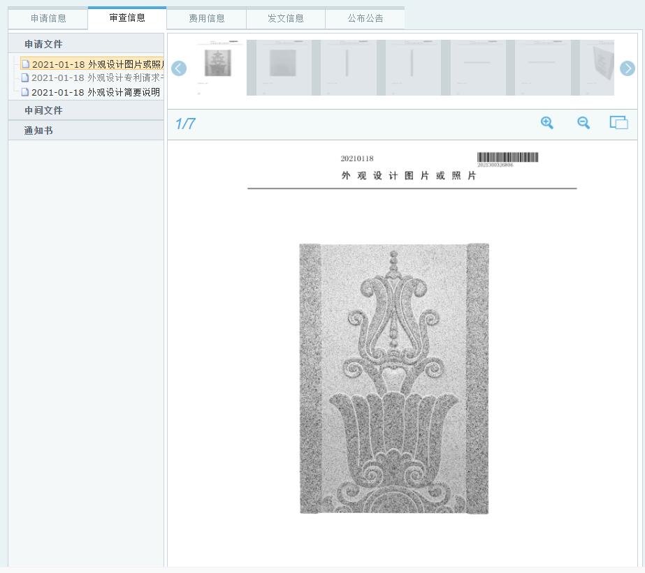Switch to the 申请信息 tab
The width and height of the screenshot is (645, 573).
(x=48, y=19)
